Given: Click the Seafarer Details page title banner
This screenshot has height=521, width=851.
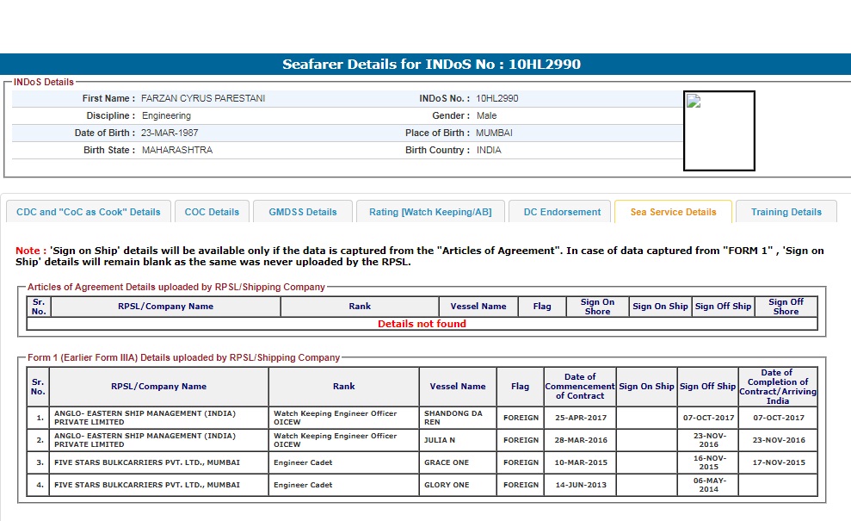Looking at the screenshot, I should click(x=425, y=65).
